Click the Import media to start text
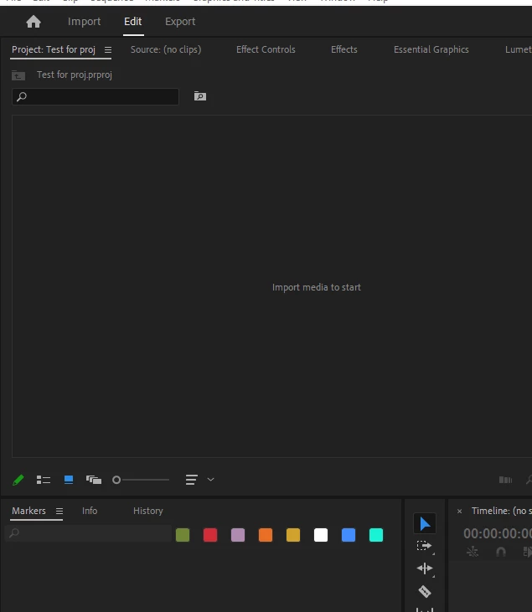The height and width of the screenshot is (612, 532). tap(317, 287)
